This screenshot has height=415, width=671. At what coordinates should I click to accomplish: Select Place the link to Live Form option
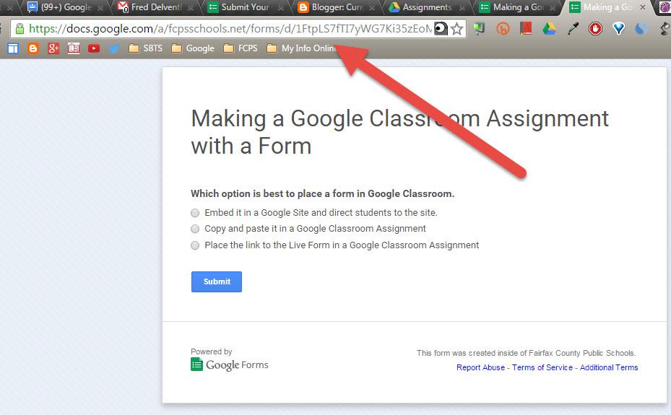point(195,245)
